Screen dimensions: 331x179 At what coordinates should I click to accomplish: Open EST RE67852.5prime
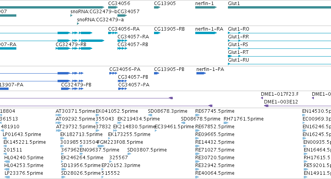tap(215, 127)
